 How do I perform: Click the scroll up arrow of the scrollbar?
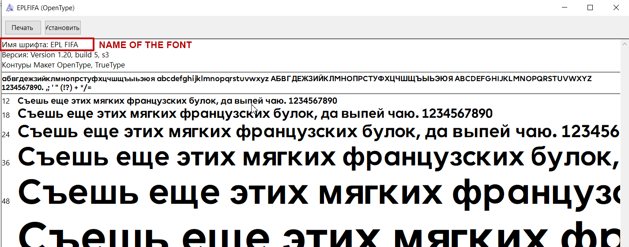[624, 44]
